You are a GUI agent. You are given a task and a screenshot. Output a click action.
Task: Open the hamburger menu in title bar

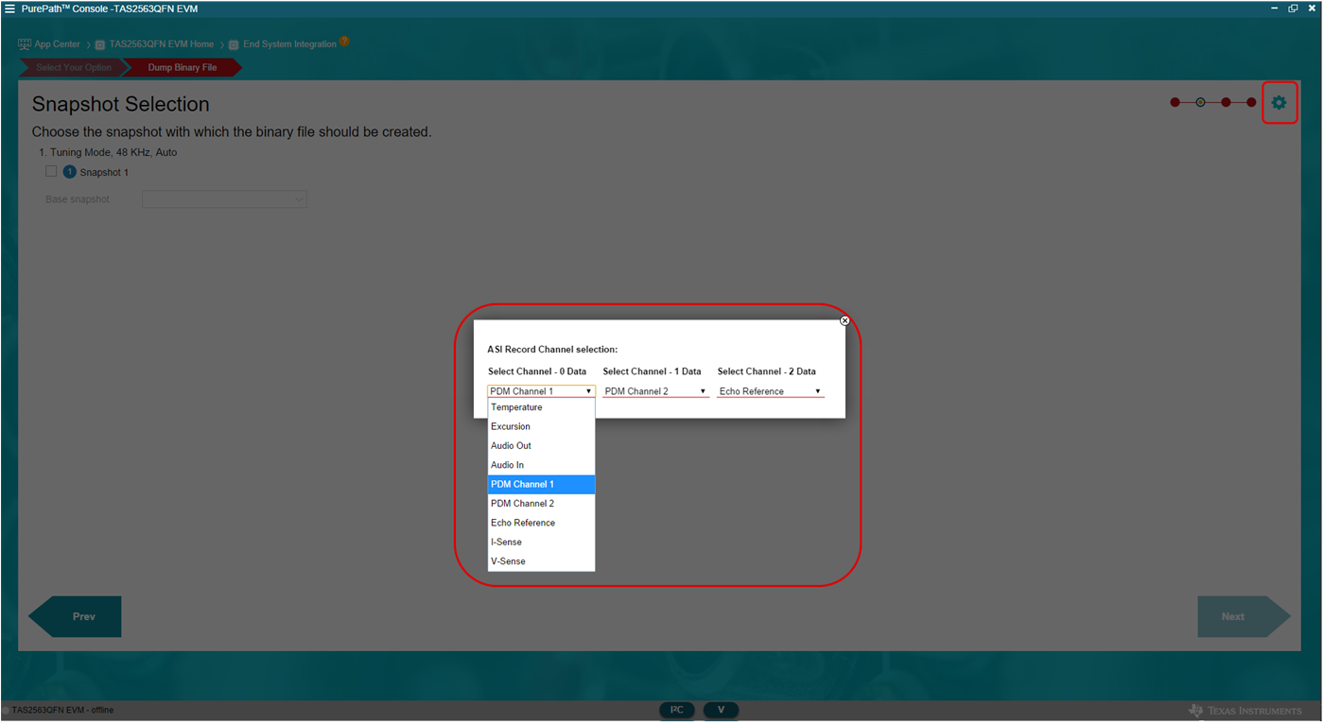tap(10, 9)
